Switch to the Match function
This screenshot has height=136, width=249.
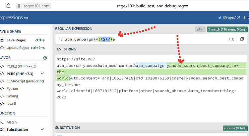click(12, 122)
